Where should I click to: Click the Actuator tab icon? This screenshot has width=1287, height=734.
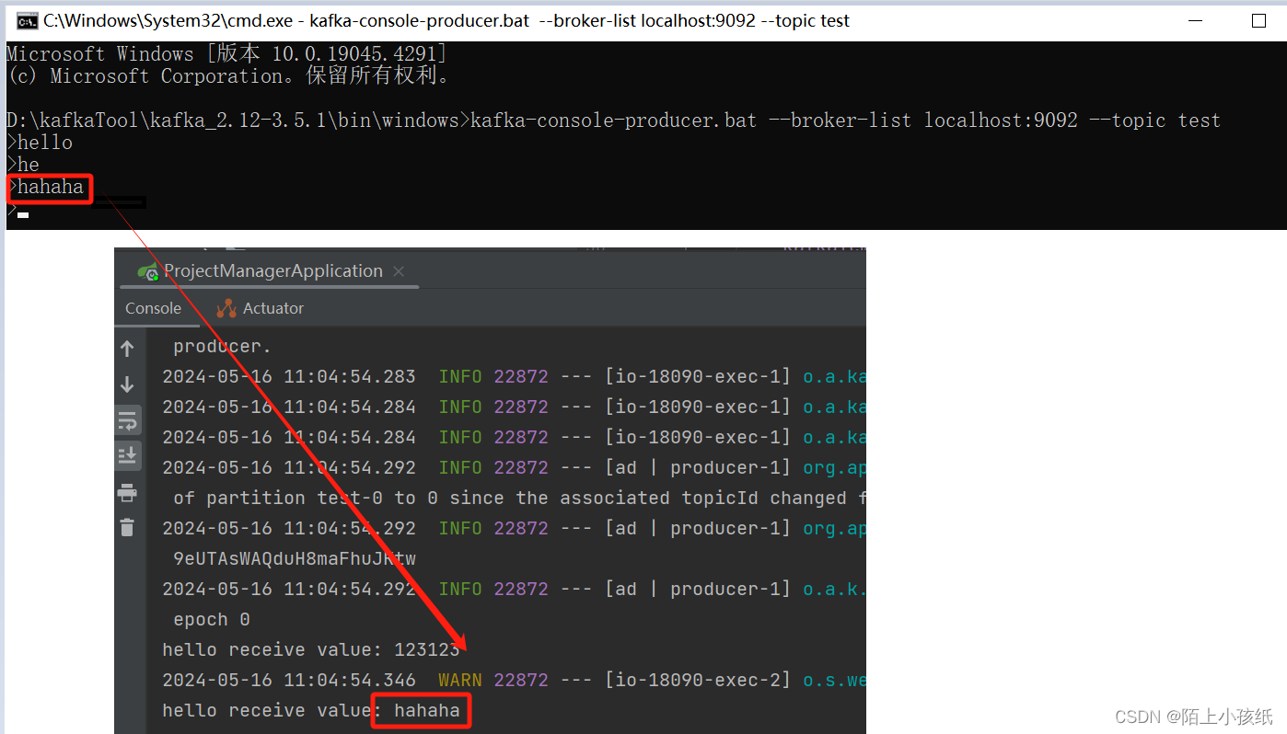coord(226,308)
